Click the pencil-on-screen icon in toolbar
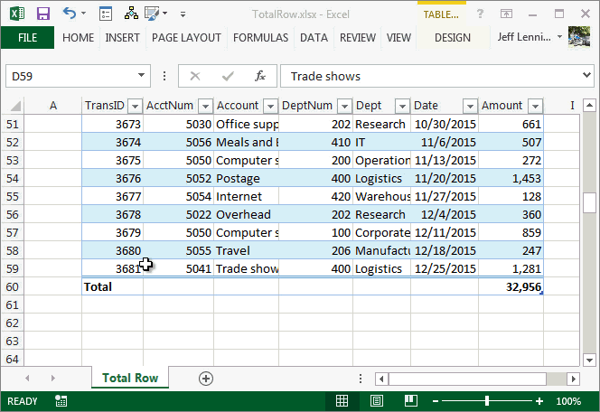 coord(152,14)
